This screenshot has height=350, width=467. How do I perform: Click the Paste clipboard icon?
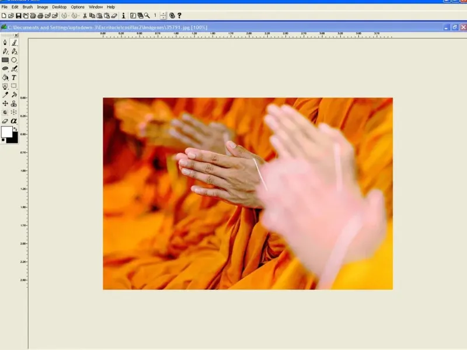[99, 16]
